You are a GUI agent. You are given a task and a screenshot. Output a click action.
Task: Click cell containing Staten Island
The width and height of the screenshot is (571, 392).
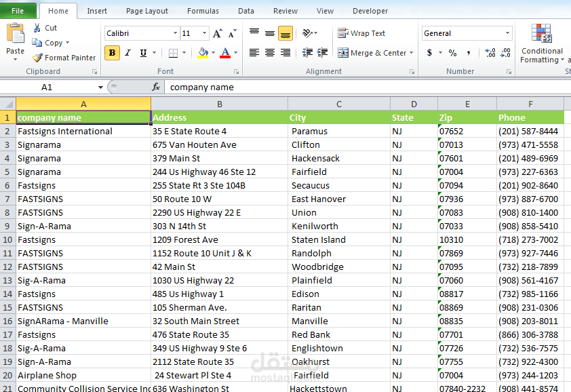click(x=339, y=239)
